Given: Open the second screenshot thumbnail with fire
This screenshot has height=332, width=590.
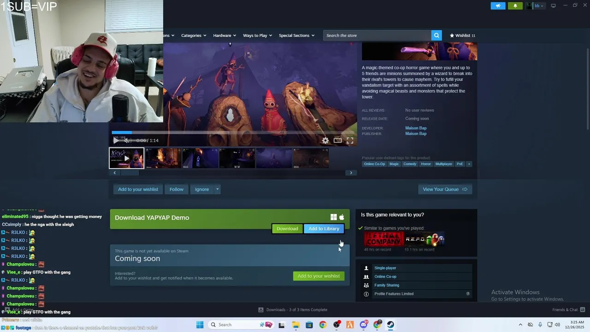Looking at the screenshot, I should tap(164, 158).
